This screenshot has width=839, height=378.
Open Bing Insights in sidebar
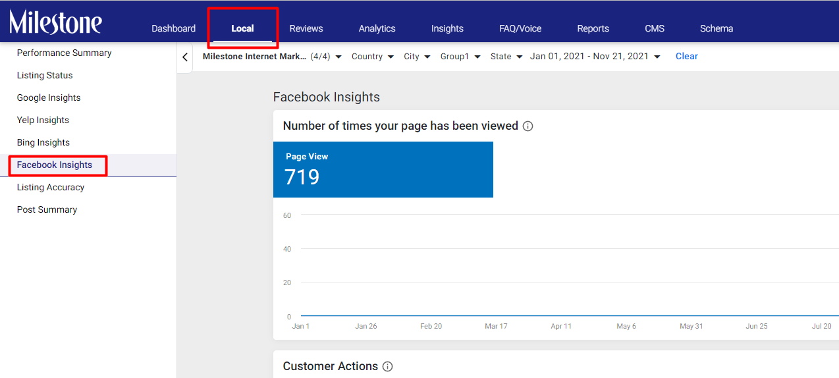(x=43, y=142)
